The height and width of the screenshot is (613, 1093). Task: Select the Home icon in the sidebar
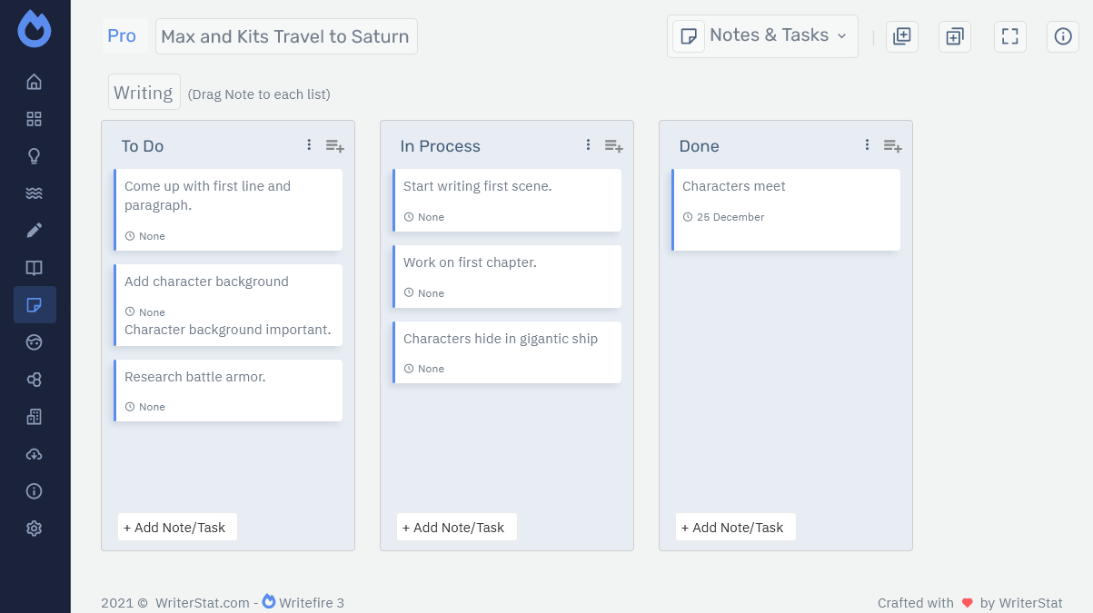click(x=35, y=82)
